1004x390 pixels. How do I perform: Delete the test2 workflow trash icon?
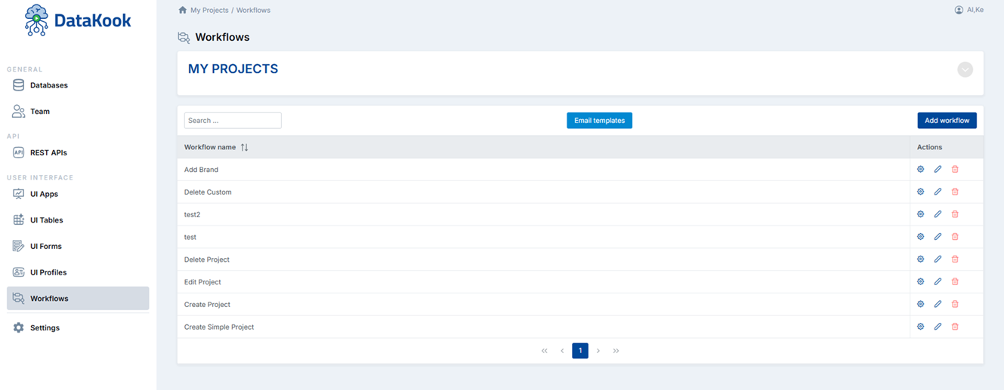pos(955,214)
